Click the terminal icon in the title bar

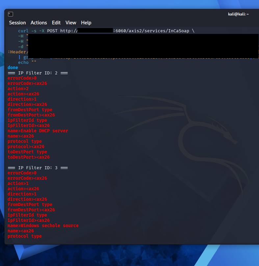point(11,14)
